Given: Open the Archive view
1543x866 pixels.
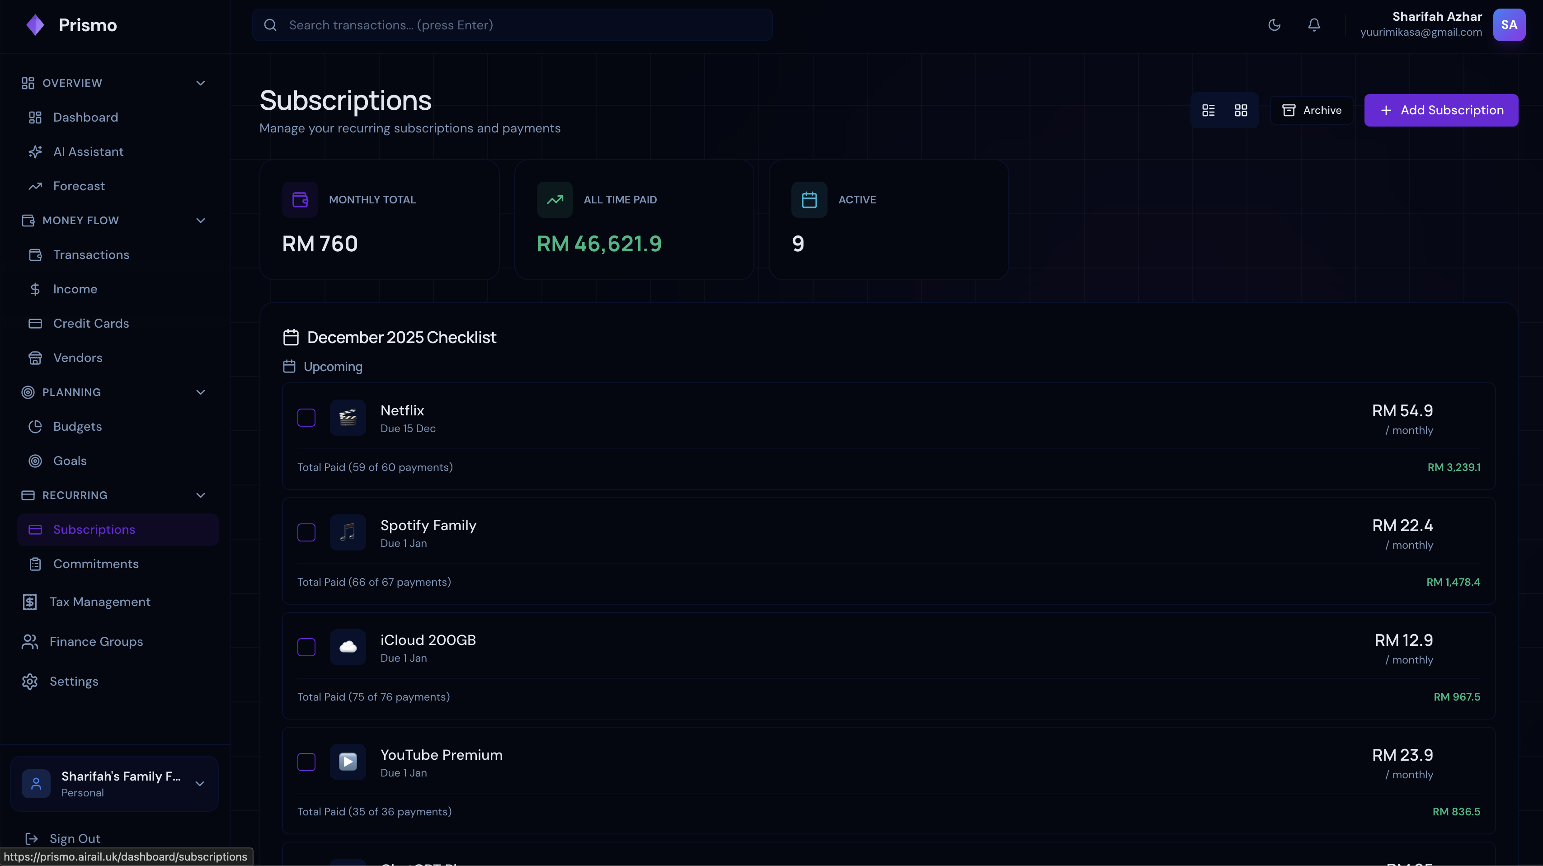Looking at the screenshot, I should click(1311, 110).
